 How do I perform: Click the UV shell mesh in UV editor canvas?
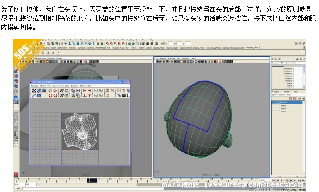(x=80, y=131)
